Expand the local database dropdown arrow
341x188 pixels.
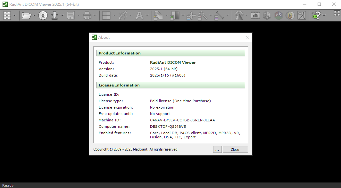pos(14,15)
